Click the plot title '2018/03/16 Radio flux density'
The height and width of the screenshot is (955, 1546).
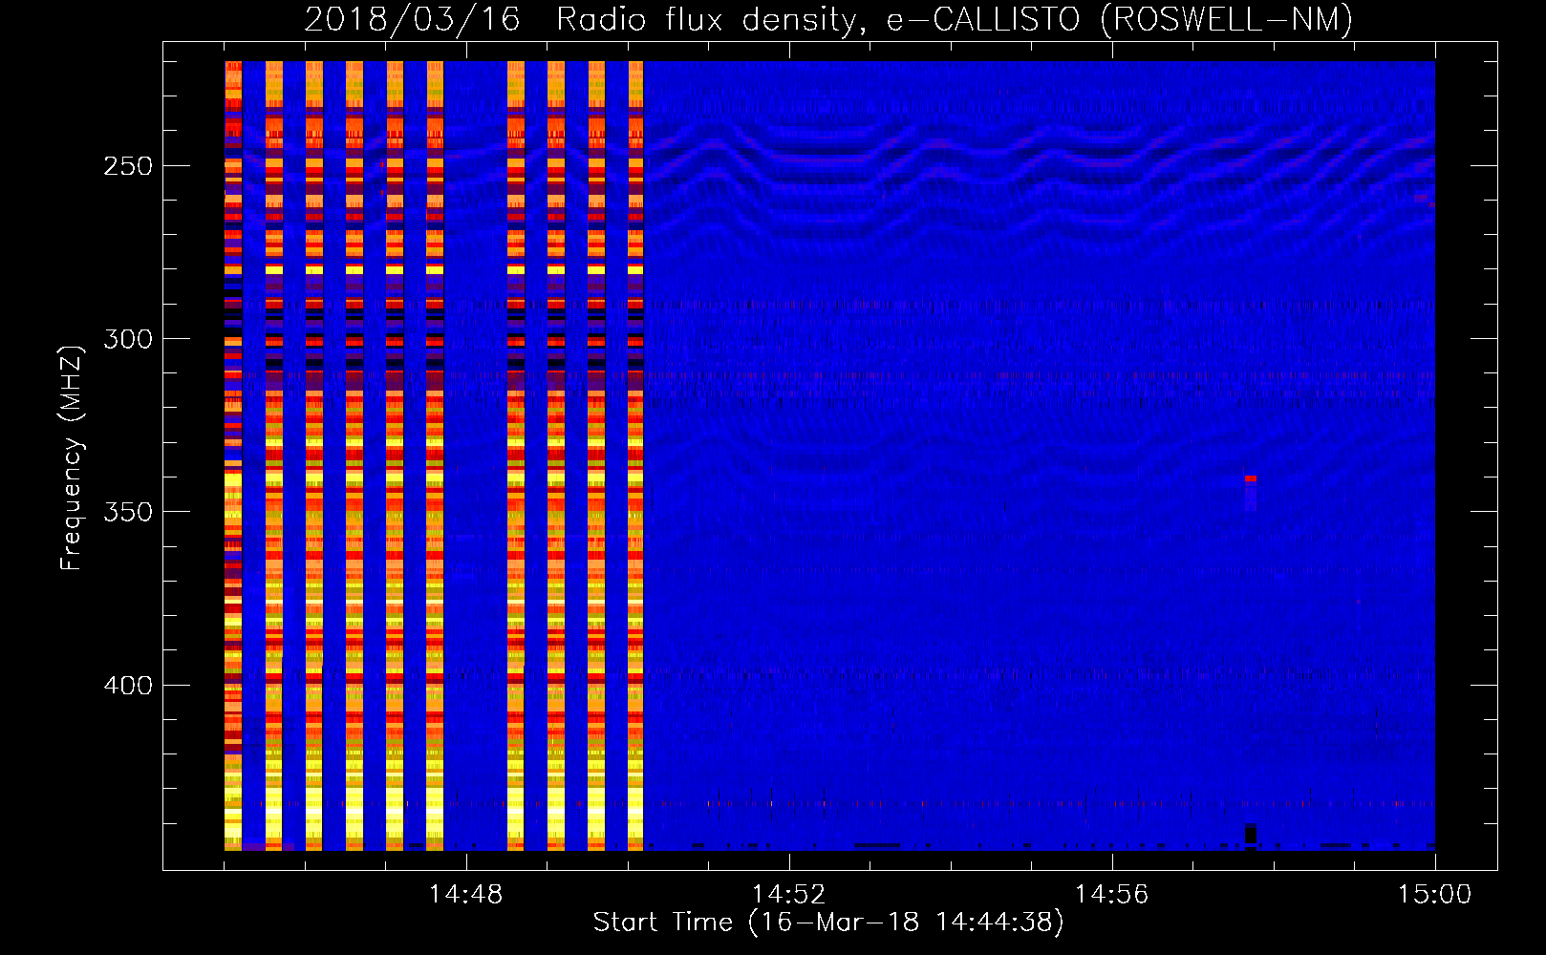(827, 20)
